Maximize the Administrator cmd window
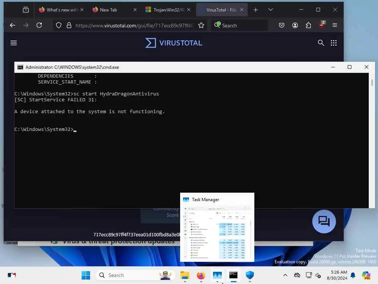This screenshot has width=378, height=284. [350, 67]
